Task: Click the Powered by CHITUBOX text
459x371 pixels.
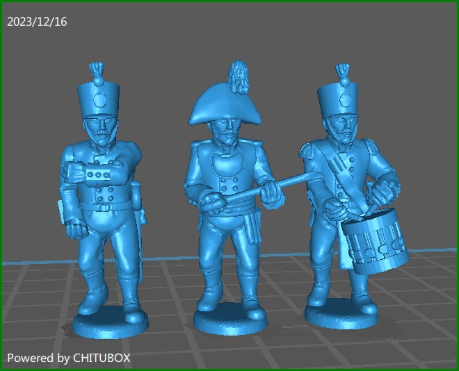Action: click(69, 358)
